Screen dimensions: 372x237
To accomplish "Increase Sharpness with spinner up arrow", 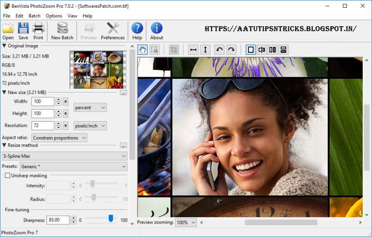I will [74, 218].
